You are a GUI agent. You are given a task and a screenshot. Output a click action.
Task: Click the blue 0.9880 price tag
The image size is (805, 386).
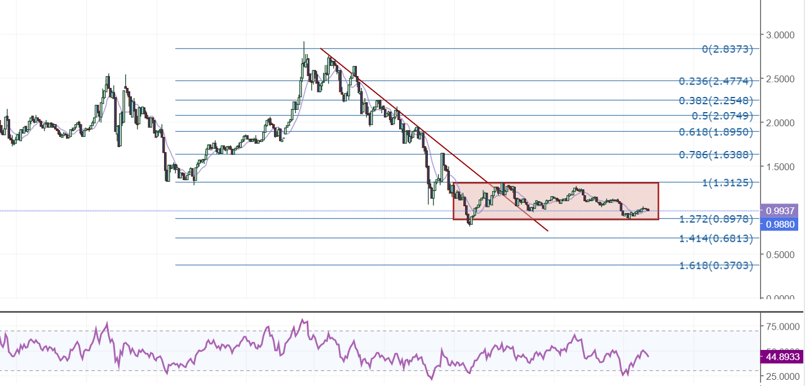[x=781, y=224]
